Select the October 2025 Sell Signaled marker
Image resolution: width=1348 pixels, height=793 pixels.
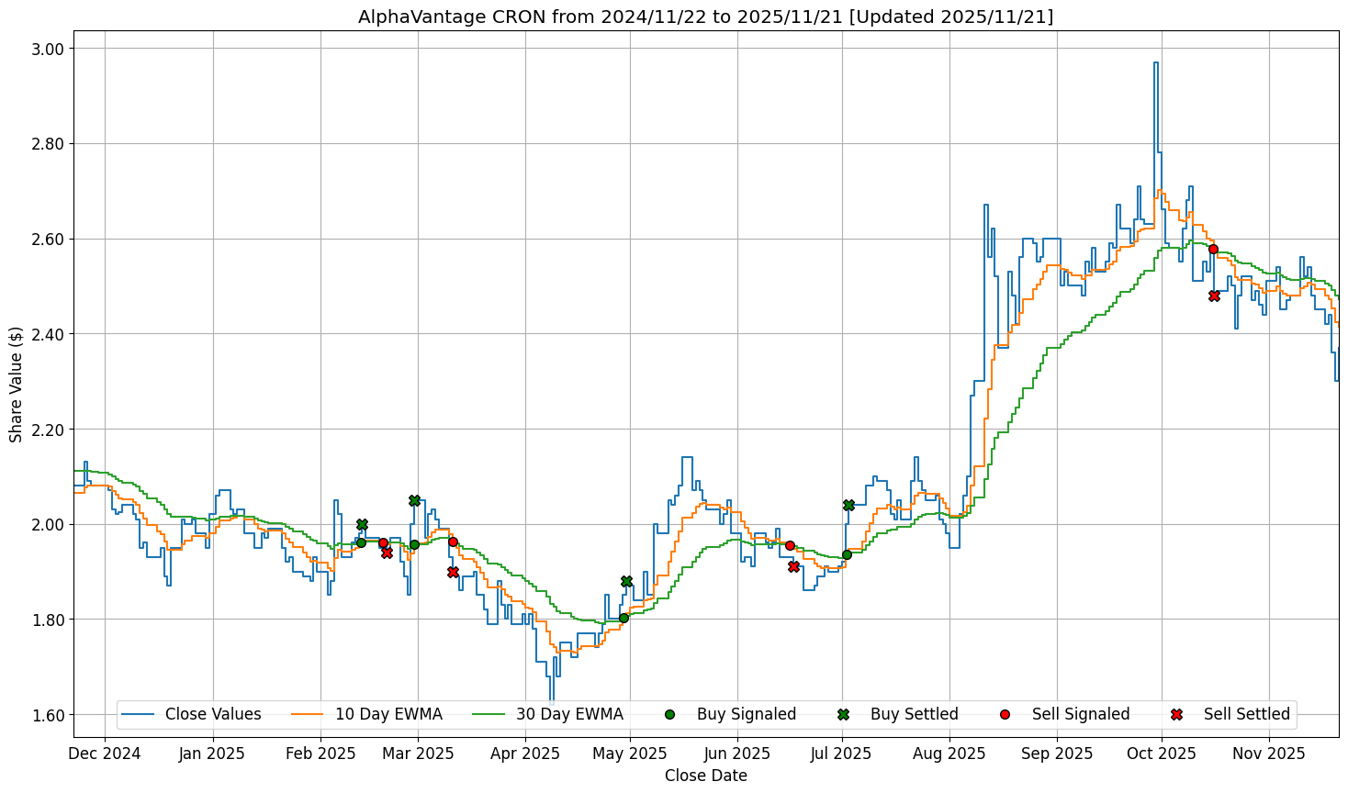pos(1213,249)
